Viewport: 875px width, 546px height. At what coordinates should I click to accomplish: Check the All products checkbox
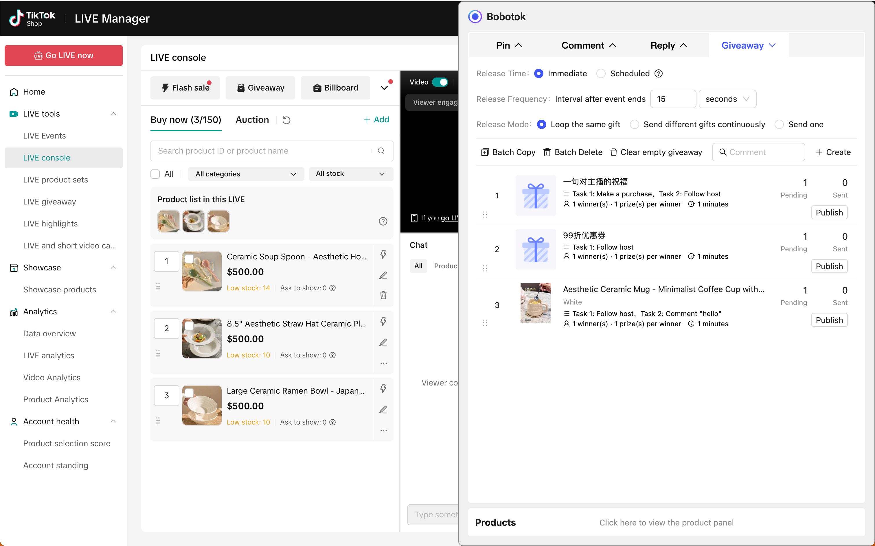tap(155, 174)
